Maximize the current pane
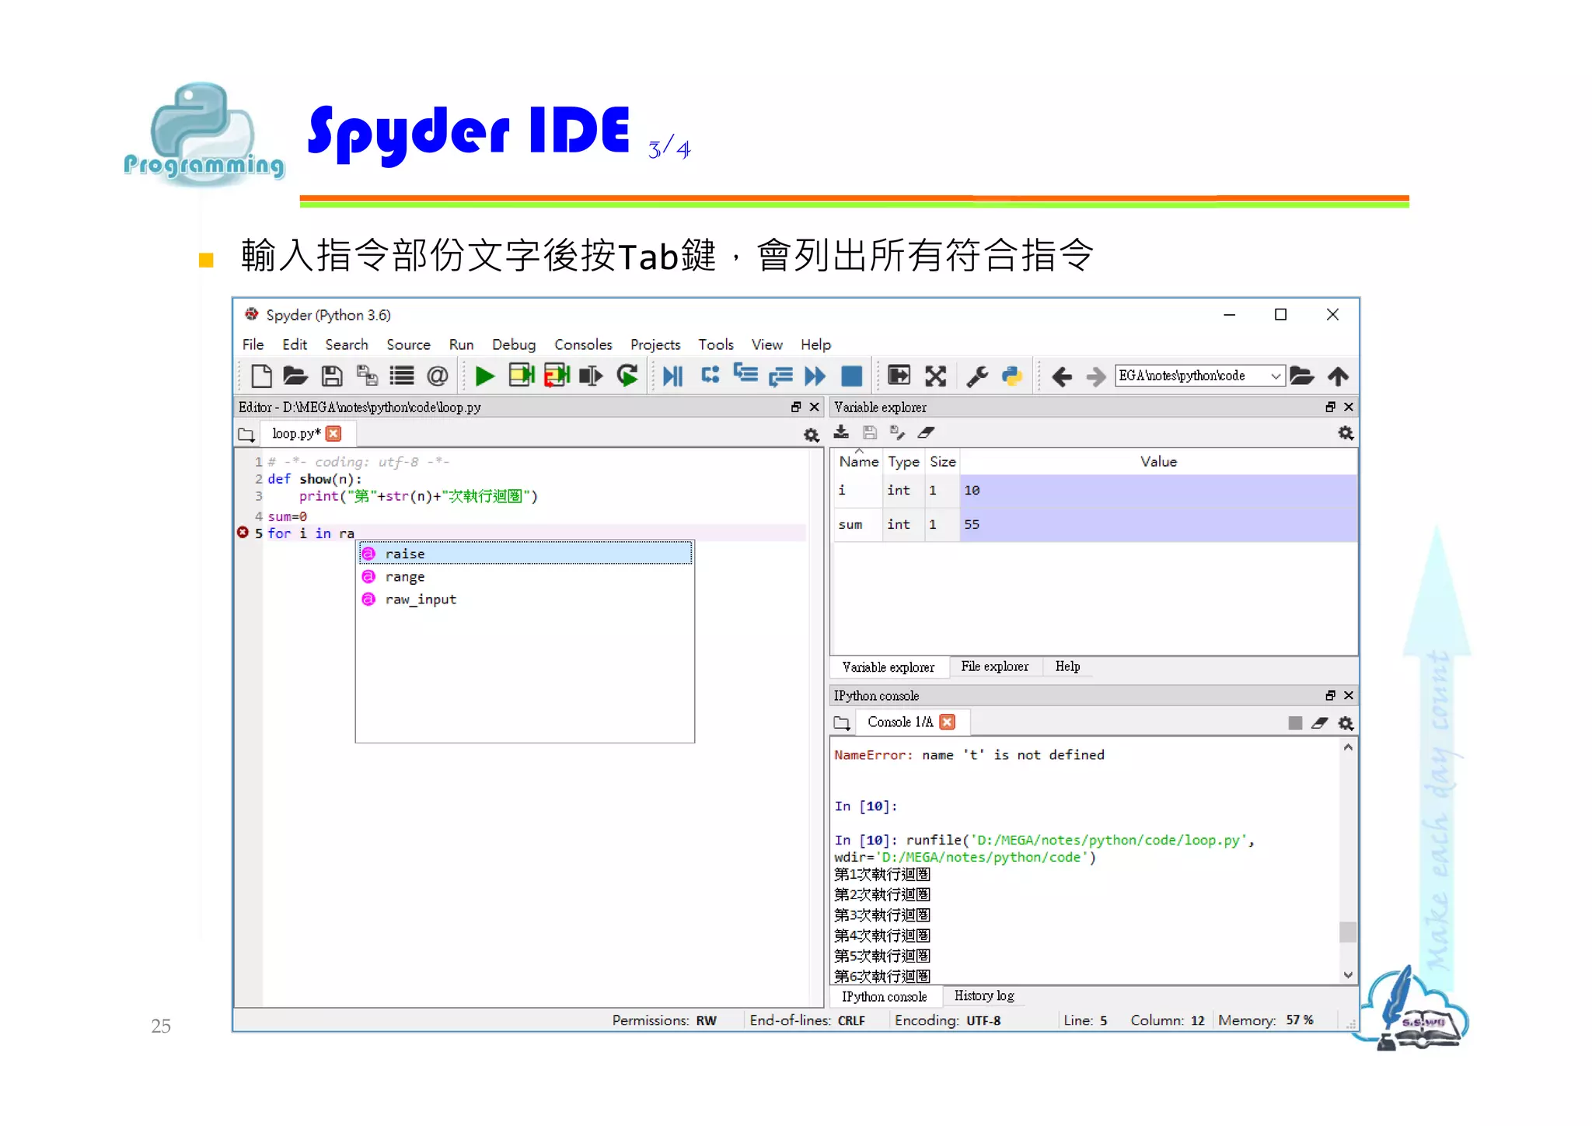 point(899,376)
